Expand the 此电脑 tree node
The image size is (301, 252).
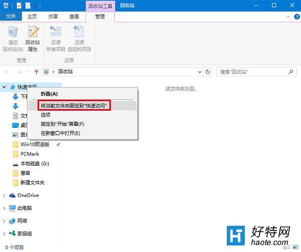tap(4, 208)
